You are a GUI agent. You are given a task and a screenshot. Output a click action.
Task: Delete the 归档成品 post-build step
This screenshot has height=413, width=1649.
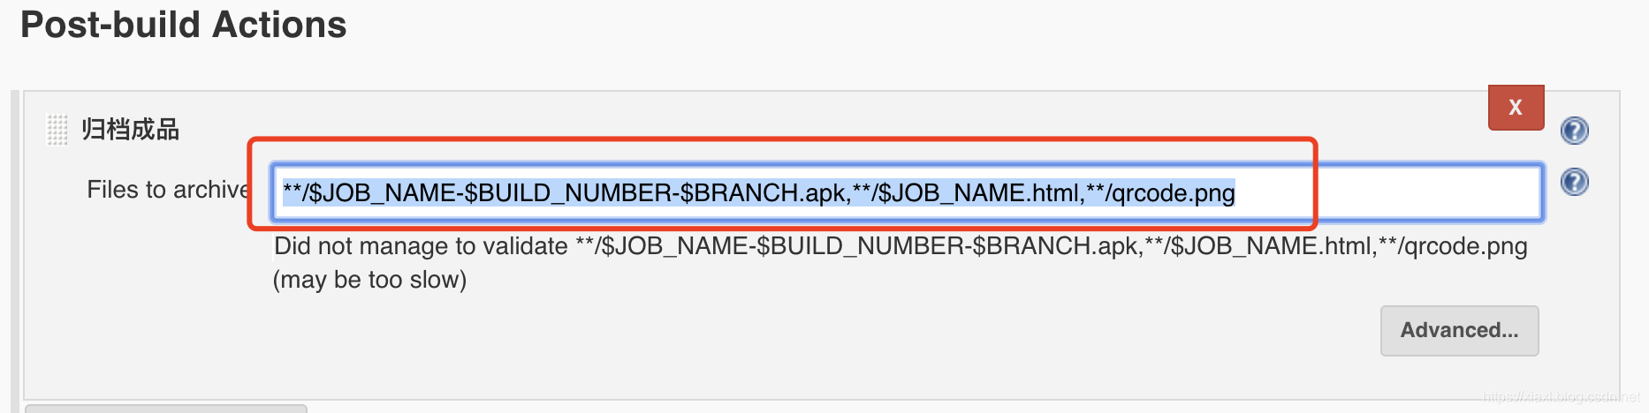click(x=1516, y=108)
